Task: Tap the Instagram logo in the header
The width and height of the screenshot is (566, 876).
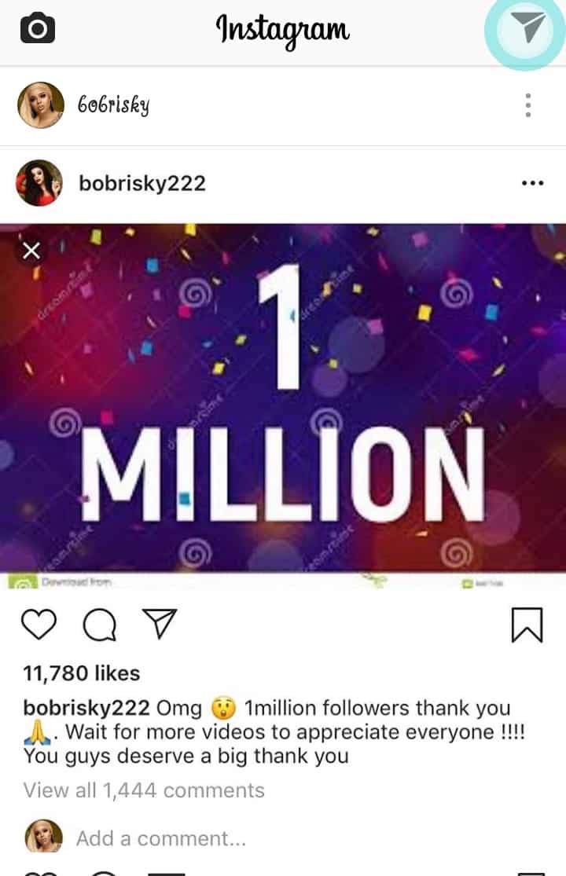Action: (x=283, y=30)
